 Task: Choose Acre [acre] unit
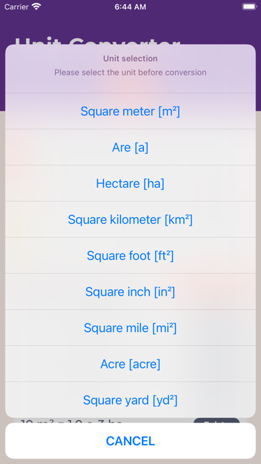[x=130, y=364]
